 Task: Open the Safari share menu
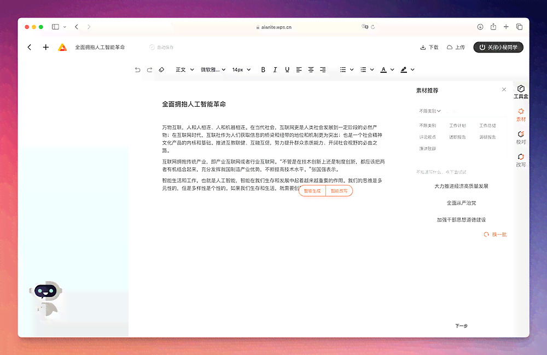pos(493,27)
